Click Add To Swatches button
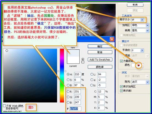This screenshot has width=152, height=114. 100,60
